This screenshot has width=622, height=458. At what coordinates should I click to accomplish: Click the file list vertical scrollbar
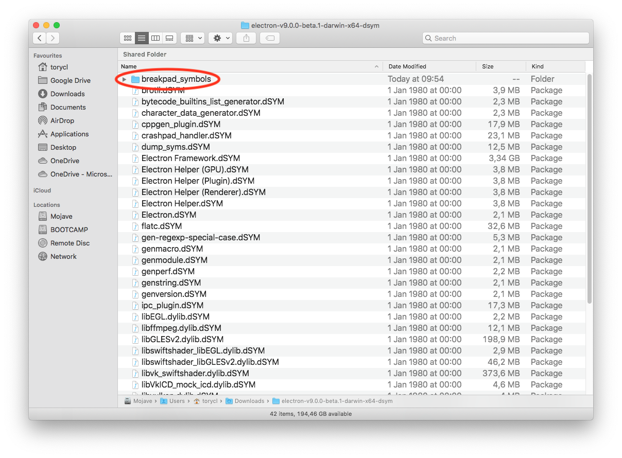(x=589, y=189)
